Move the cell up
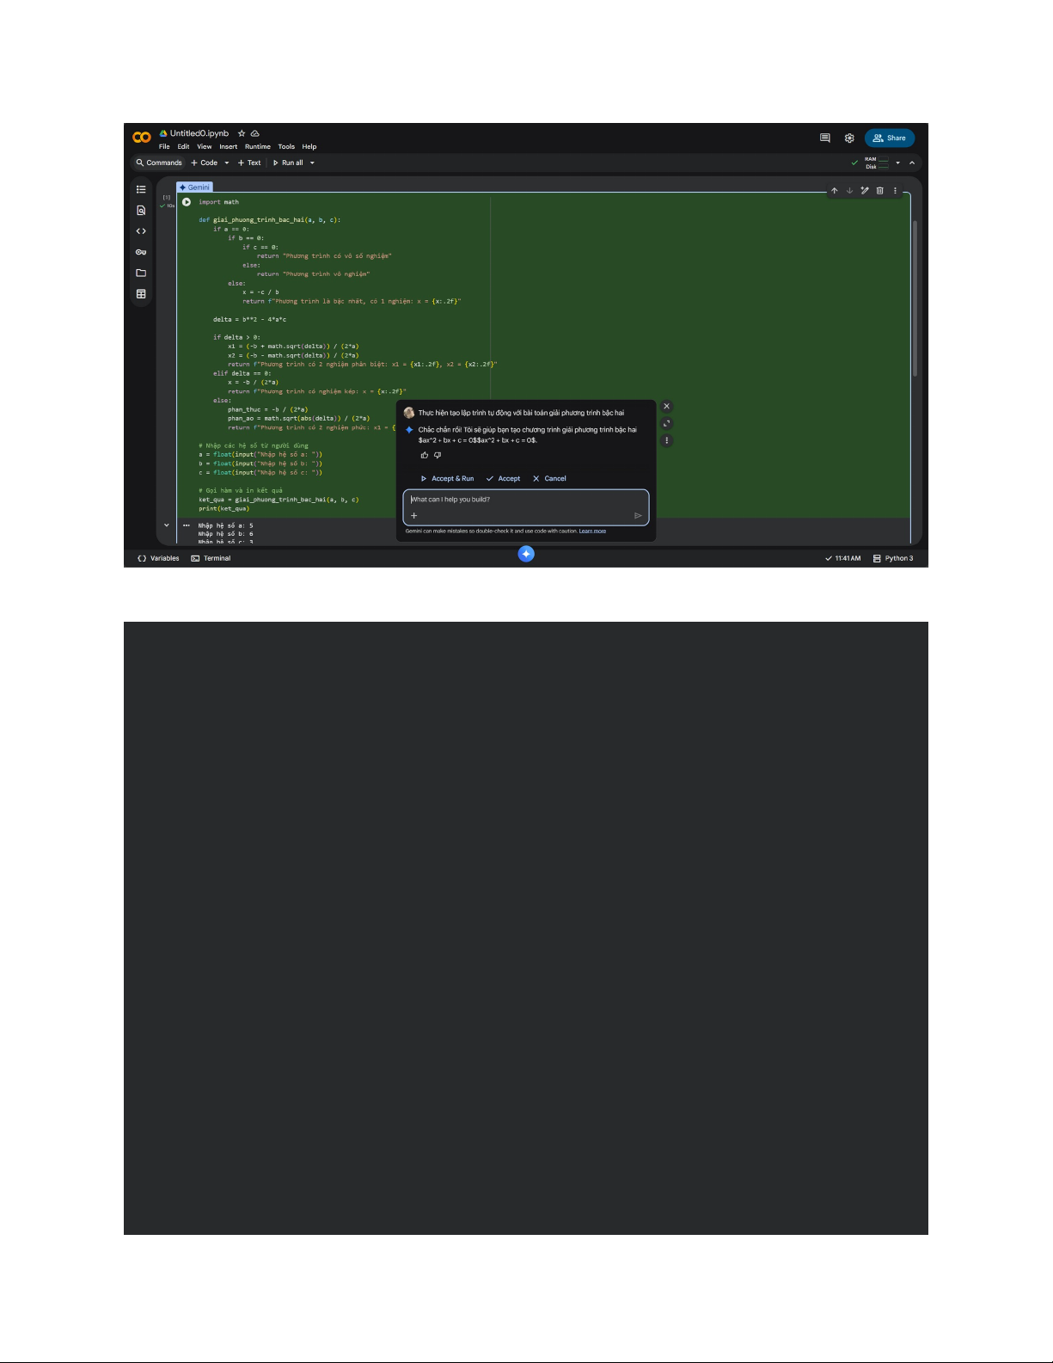This screenshot has height=1363, width=1053. pyautogui.click(x=834, y=191)
